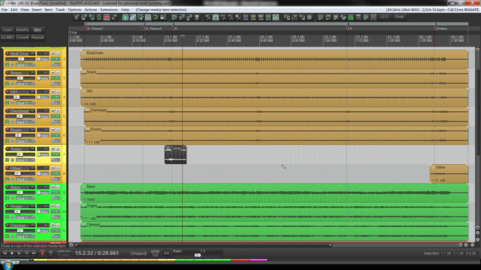481x270 pixels.
Task: Click the Peak toolbar button
Action: (x=399, y=17)
